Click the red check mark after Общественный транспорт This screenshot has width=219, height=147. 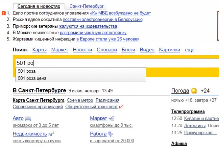[x=121, y=107]
